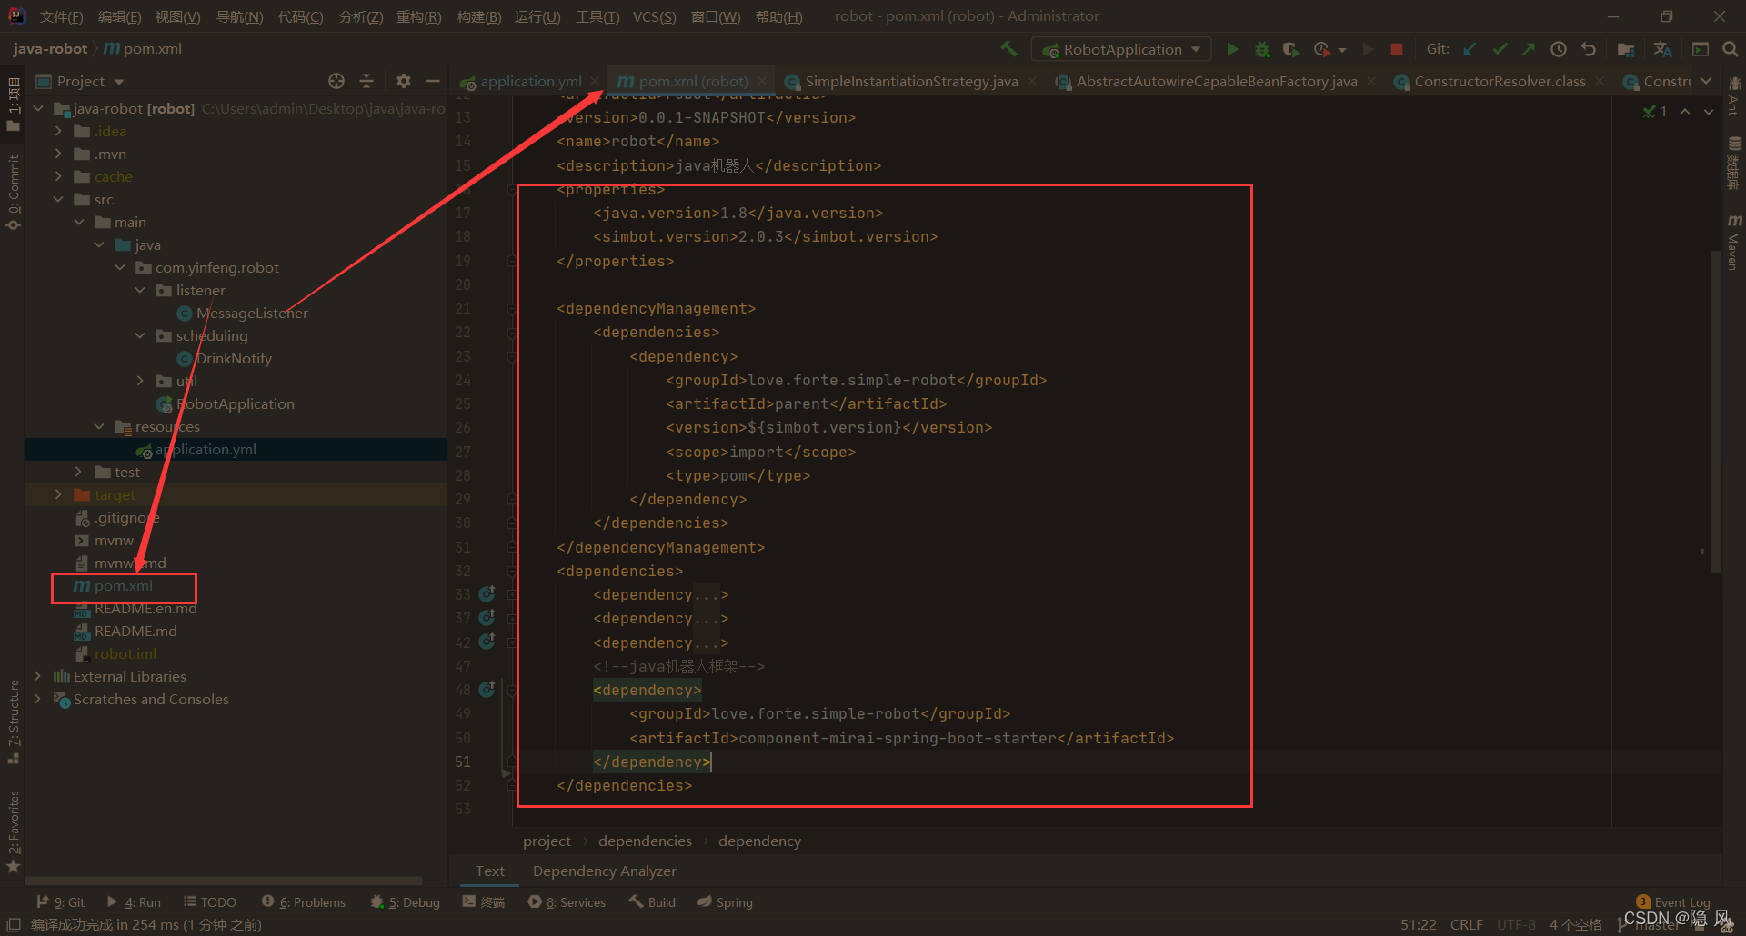This screenshot has width=1746, height=936.
Task: Switch to ConstructorResolver.class tab
Action: point(1499,81)
